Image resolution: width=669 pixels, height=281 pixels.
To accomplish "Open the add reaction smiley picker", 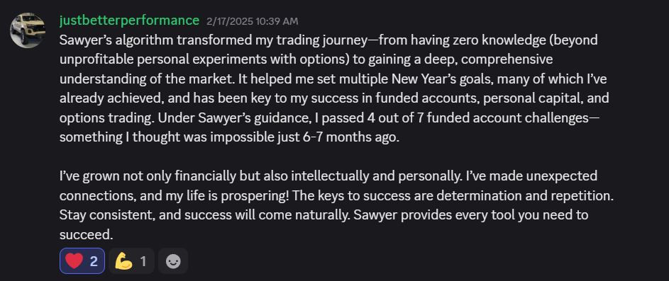I will click(173, 260).
